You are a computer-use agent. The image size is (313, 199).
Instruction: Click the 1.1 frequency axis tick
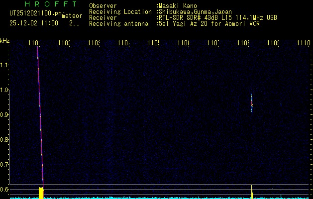point(4,65)
